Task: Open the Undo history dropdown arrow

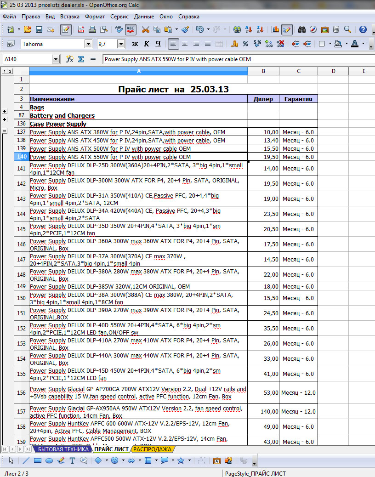Action: [208, 29]
